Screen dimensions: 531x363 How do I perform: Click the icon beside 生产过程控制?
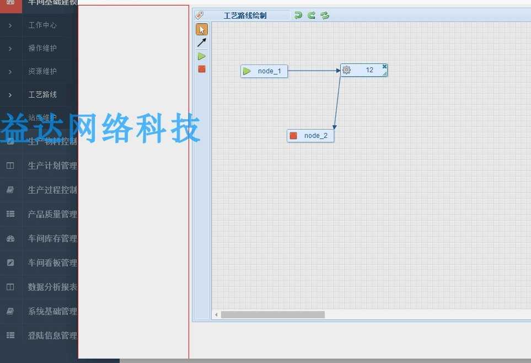tap(10, 190)
